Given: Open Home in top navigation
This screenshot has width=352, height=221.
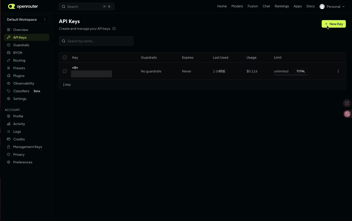Looking at the screenshot, I should [222, 6].
